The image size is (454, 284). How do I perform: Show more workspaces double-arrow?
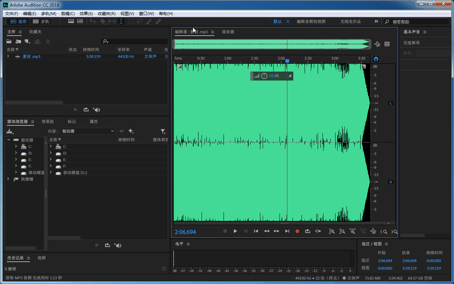click(376, 22)
